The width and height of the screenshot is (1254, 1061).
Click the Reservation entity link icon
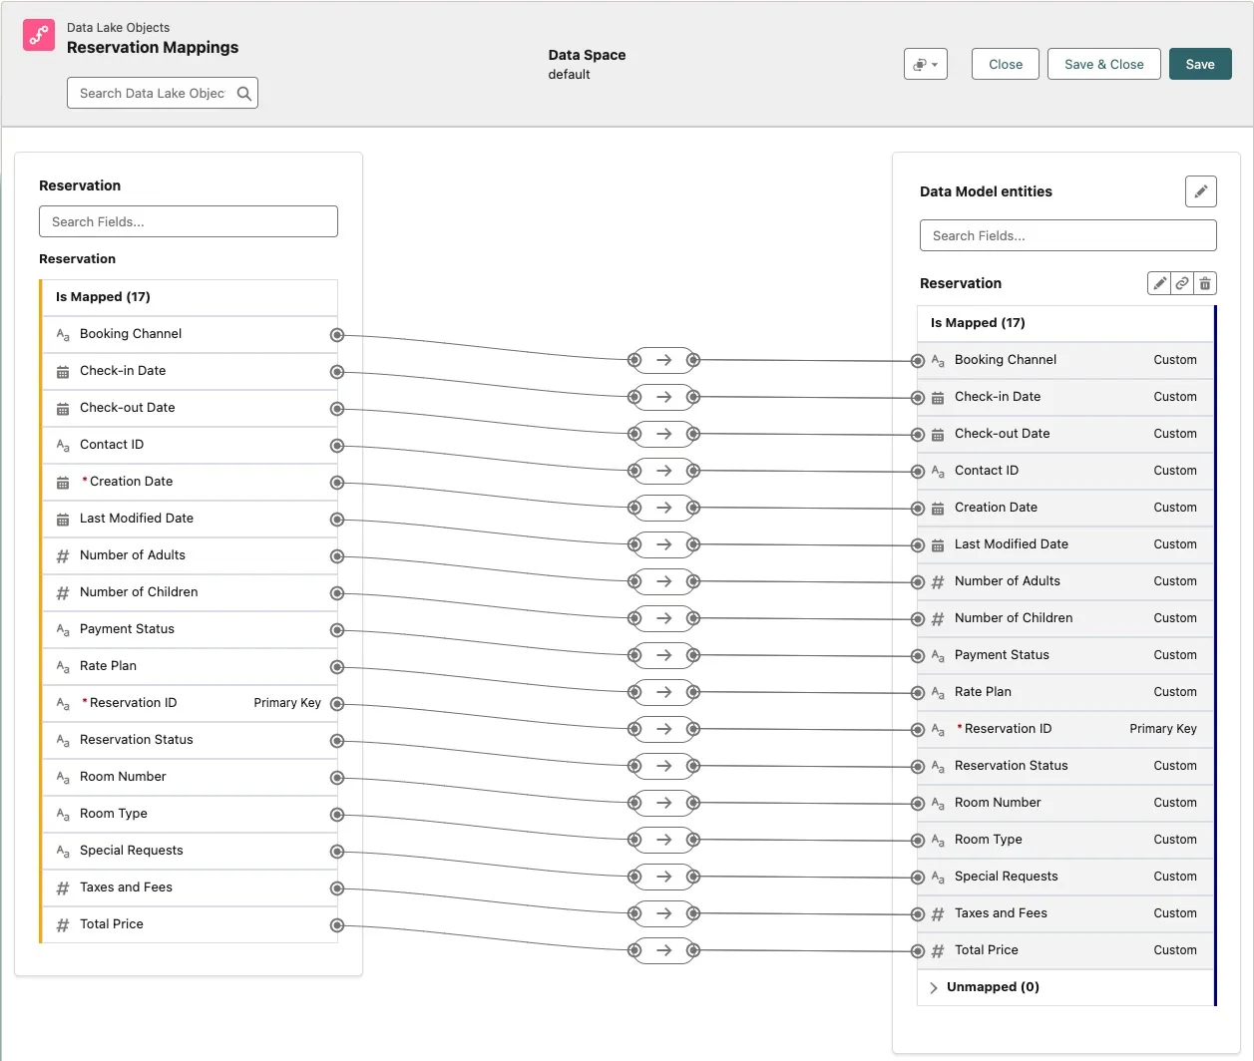click(1182, 284)
